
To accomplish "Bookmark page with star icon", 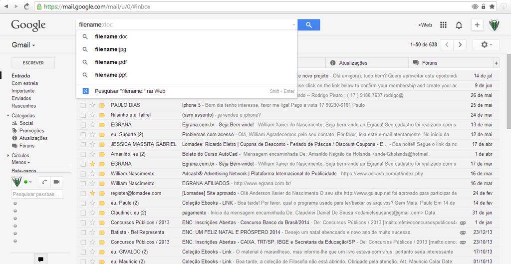I will (492, 6).
